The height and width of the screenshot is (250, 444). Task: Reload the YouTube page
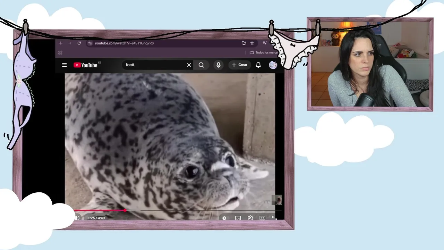79,43
